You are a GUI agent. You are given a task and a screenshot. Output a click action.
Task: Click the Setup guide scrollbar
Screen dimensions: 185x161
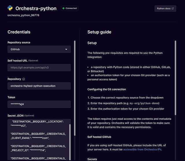[x=175, y=78]
